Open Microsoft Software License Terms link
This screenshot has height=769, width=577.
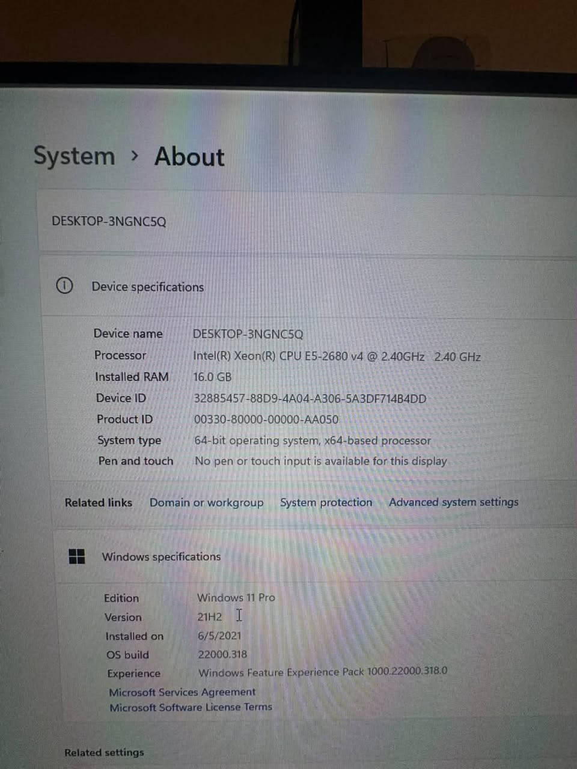click(x=191, y=707)
